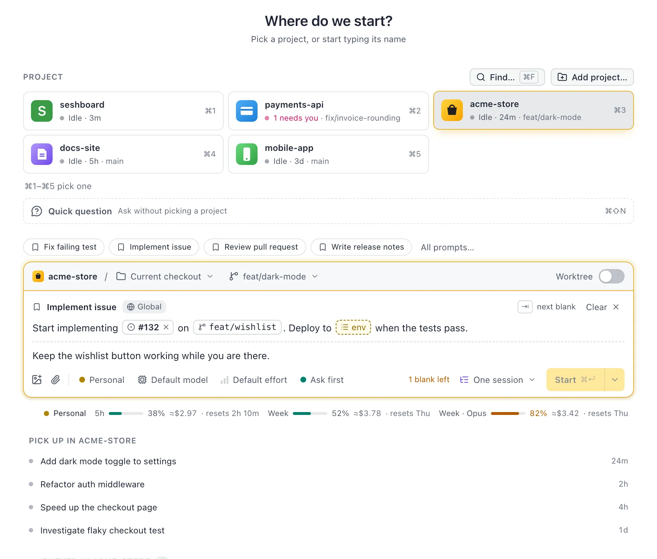Viewport: 657px width, 559px height.
Task: Open 'Add dark mode toggle to settings' session
Action: click(x=328, y=461)
